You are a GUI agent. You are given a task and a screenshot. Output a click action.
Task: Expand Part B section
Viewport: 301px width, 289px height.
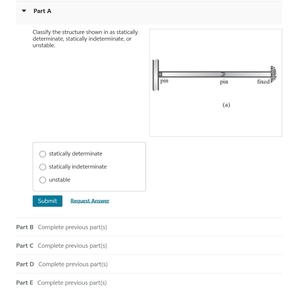click(25, 227)
